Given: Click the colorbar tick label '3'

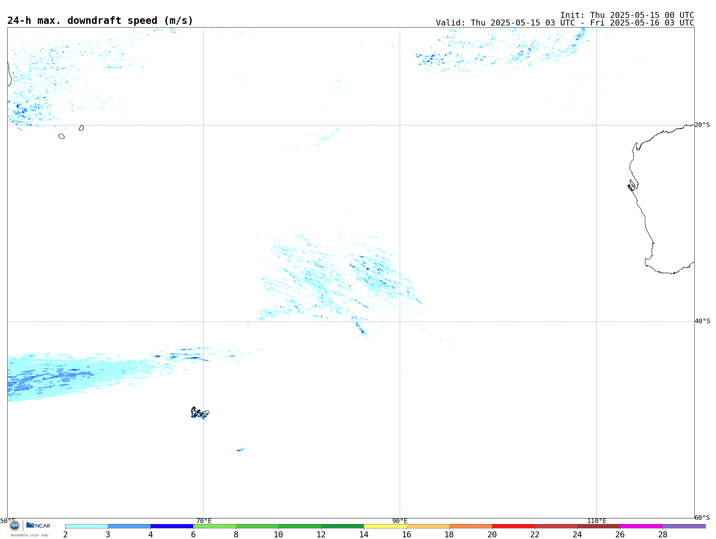Looking at the screenshot, I should (x=108, y=534).
